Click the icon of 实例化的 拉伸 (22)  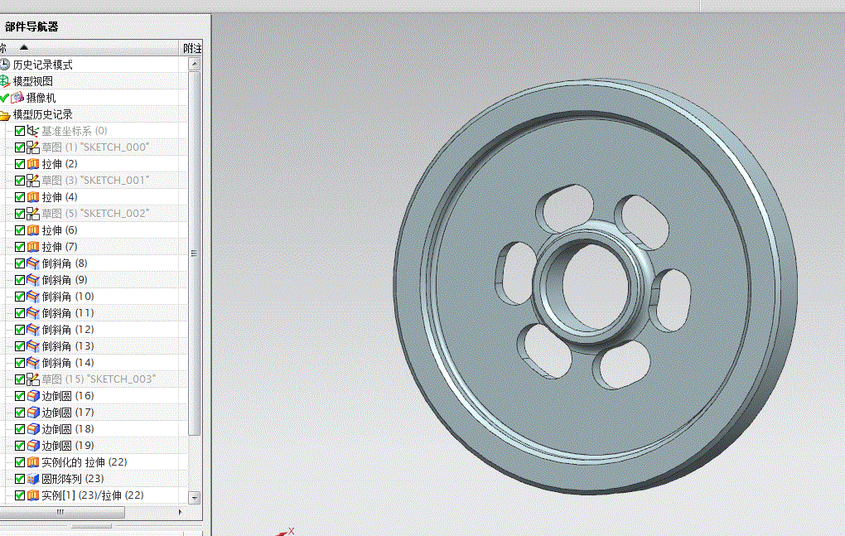pyautogui.click(x=33, y=462)
